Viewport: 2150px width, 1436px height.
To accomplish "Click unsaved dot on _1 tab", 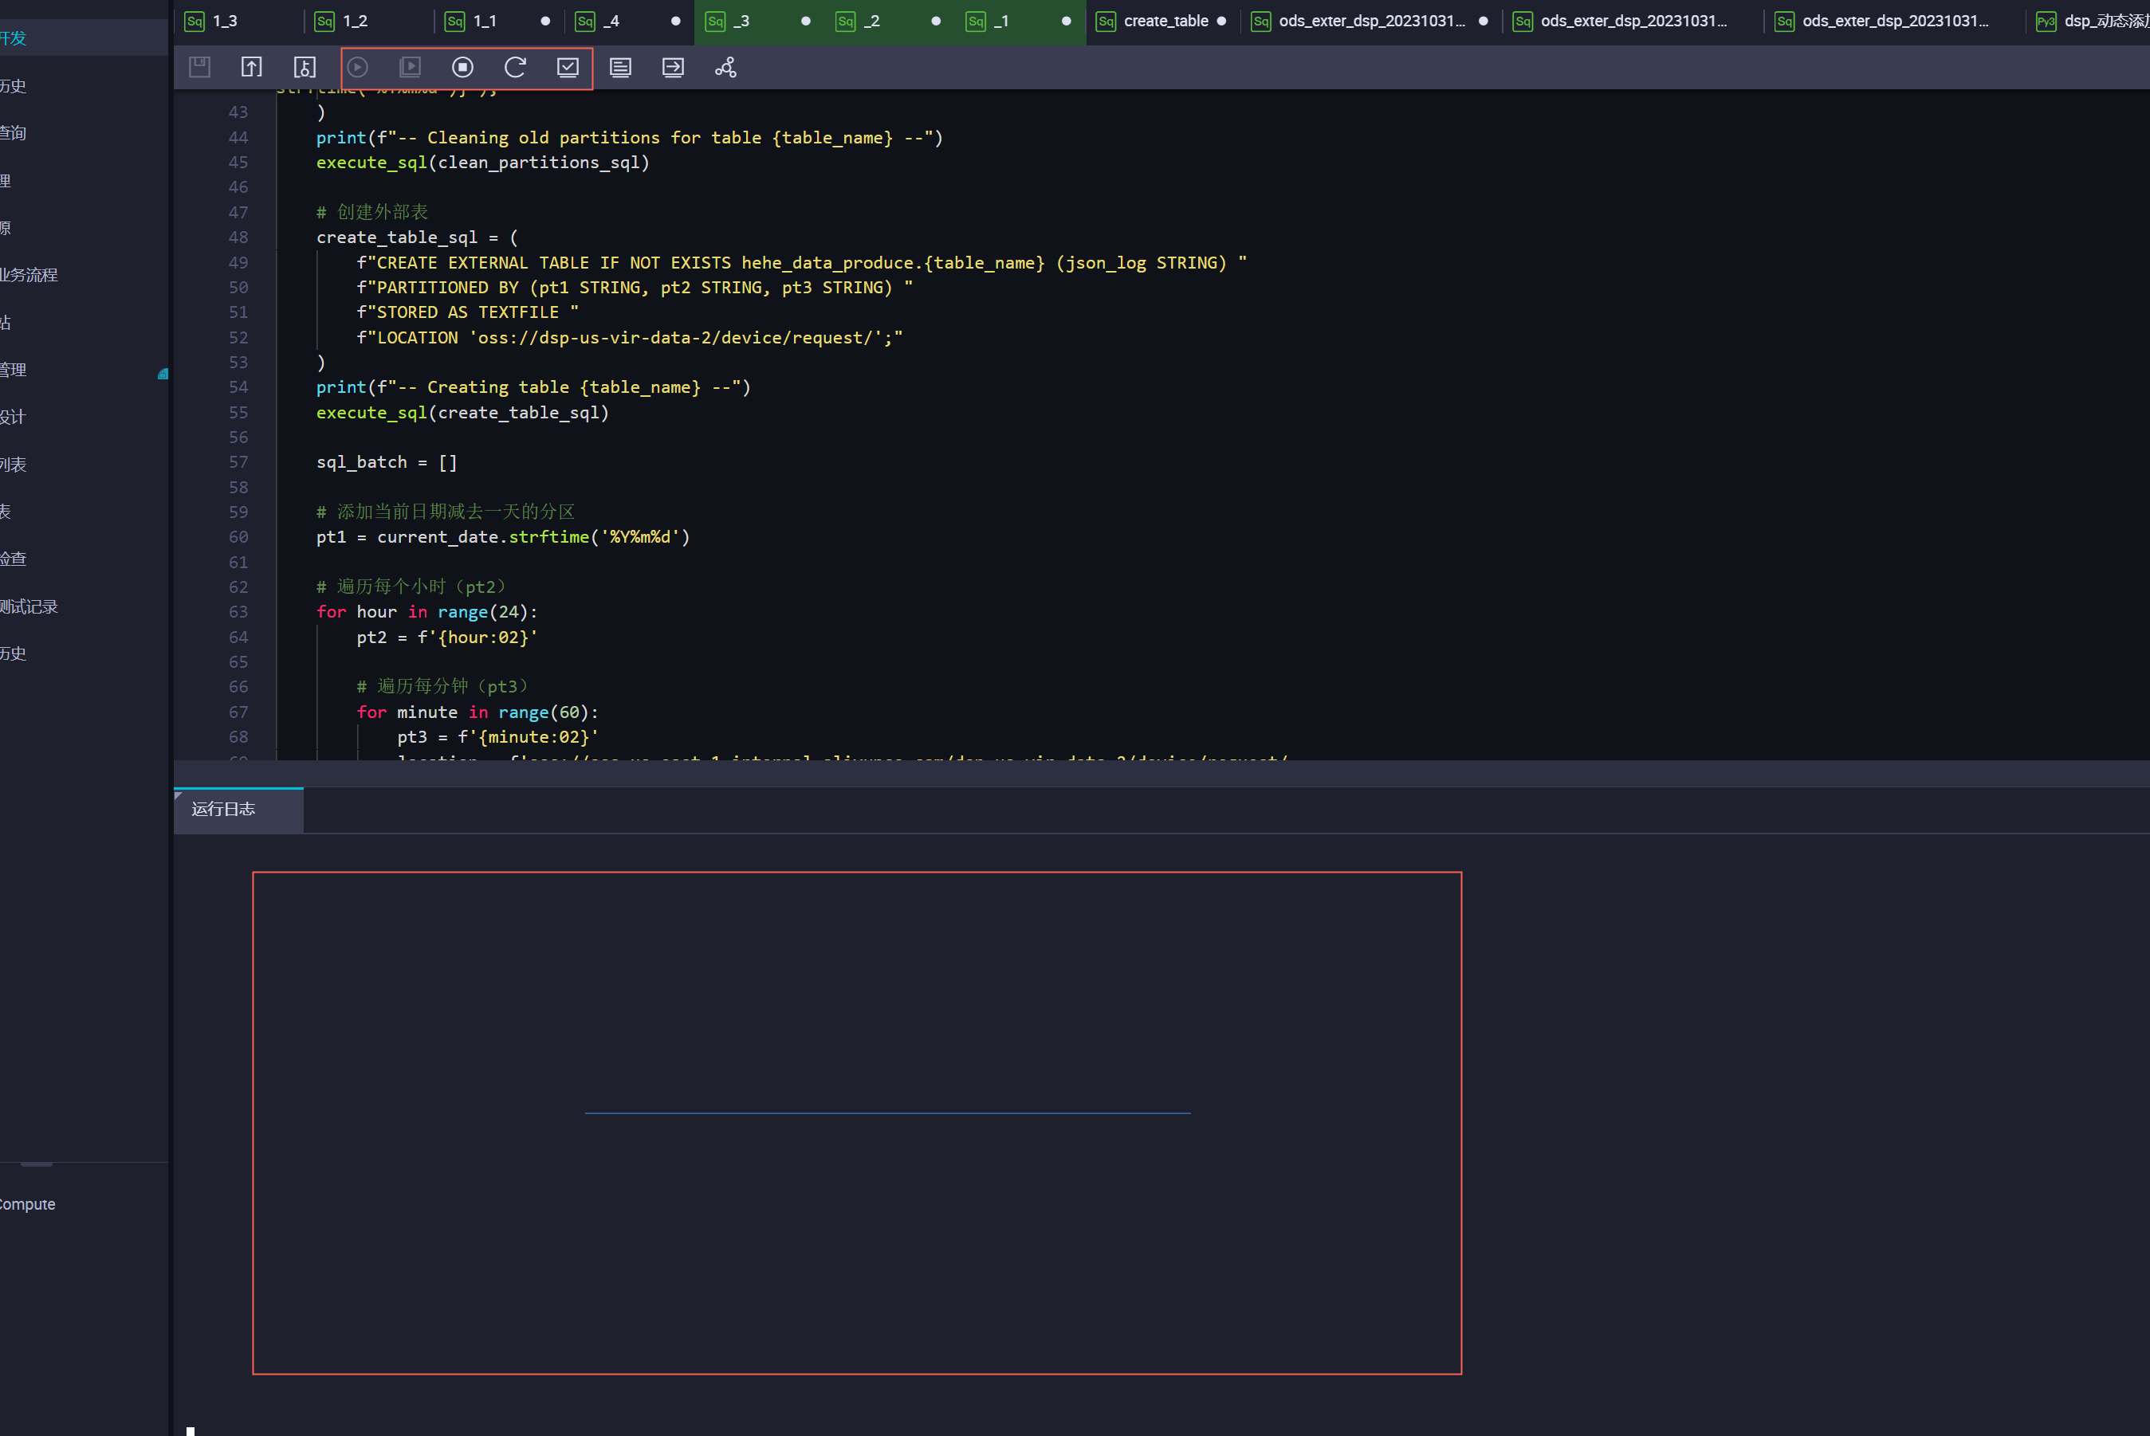I will click(x=1067, y=21).
